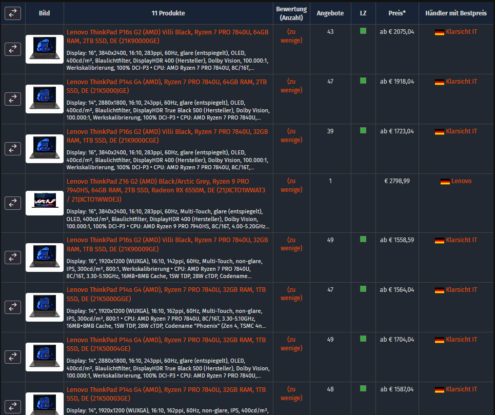This screenshot has width=495, height=415.
Task: Sort by Preis column header
Action: (397, 13)
